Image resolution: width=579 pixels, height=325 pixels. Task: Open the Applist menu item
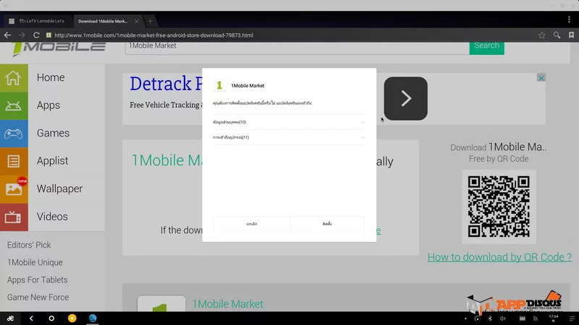coord(52,161)
